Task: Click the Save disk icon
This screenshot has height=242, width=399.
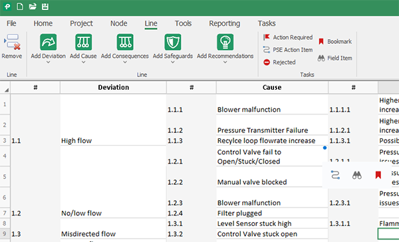Action: click(45, 7)
